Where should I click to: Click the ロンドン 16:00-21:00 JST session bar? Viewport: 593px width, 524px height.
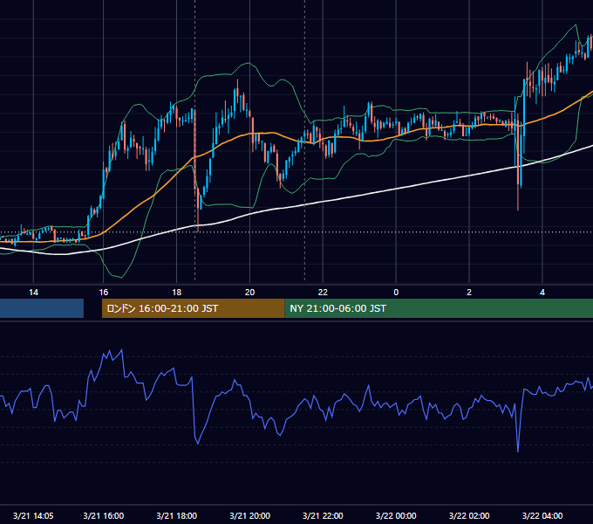pos(193,308)
